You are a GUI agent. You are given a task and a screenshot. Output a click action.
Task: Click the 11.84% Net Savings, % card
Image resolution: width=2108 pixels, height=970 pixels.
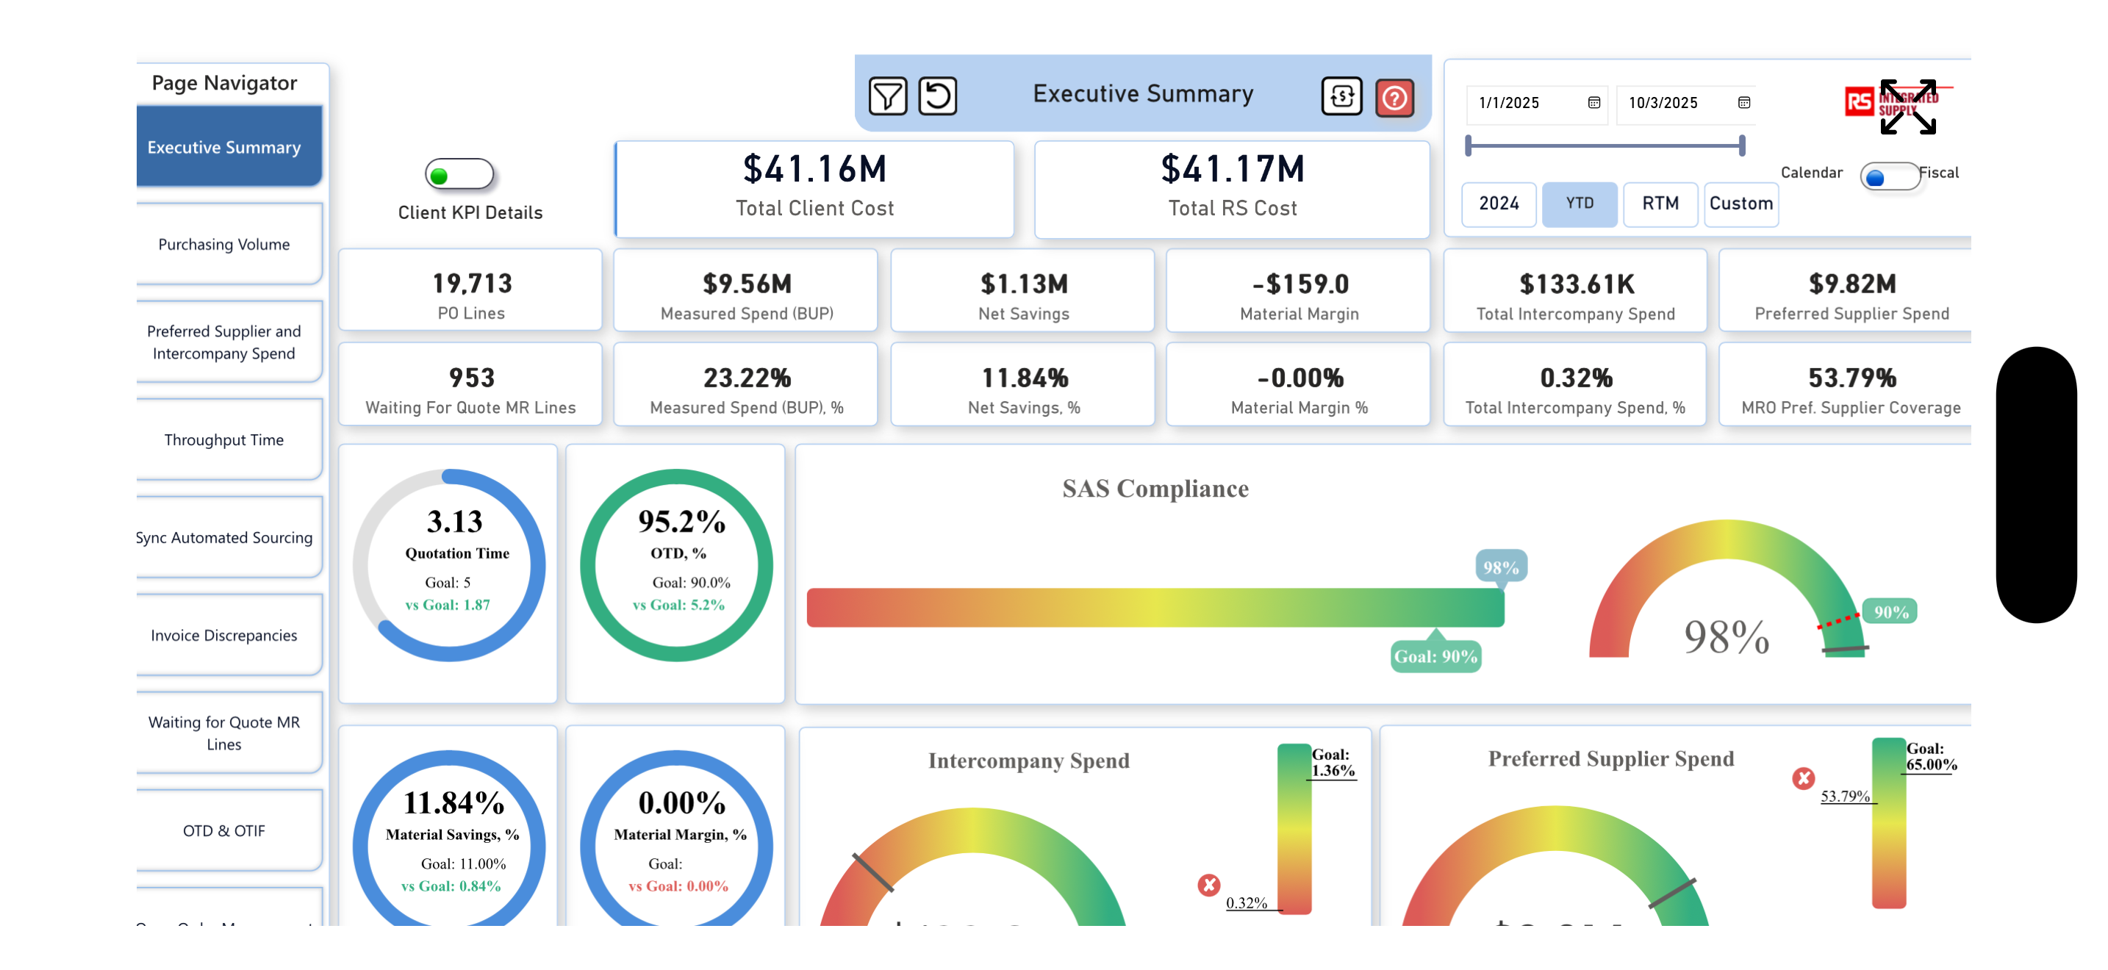[x=1023, y=384]
